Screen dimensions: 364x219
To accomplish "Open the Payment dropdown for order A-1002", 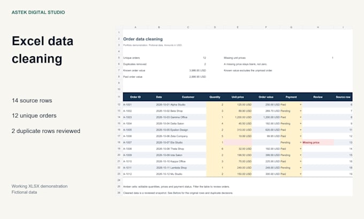I will (x=301, y=111).
